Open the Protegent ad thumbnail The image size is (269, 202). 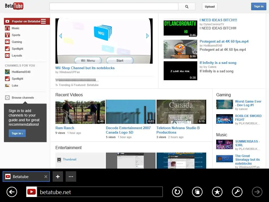(x=180, y=49)
